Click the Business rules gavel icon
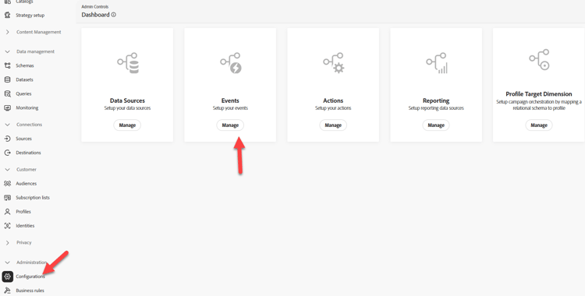 click(7, 291)
